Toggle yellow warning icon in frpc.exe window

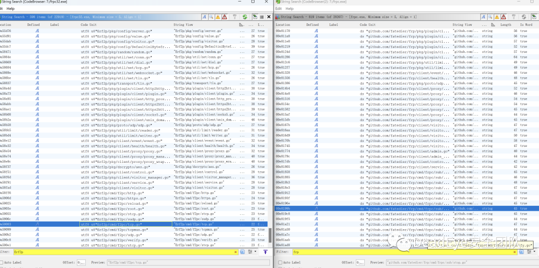click(497, 16)
